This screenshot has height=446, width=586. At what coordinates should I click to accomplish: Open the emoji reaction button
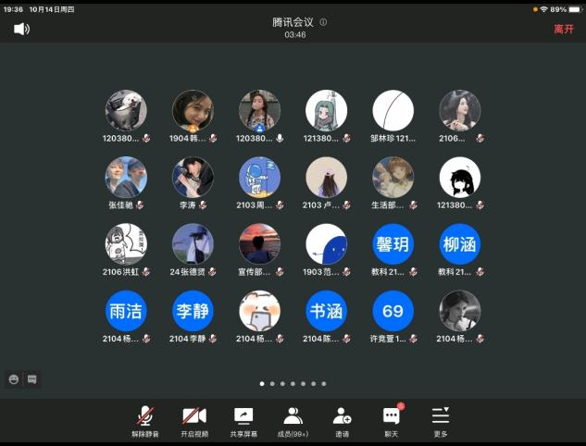coord(14,379)
